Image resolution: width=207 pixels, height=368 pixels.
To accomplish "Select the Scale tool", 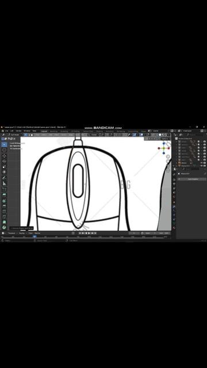I will (4, 167).
